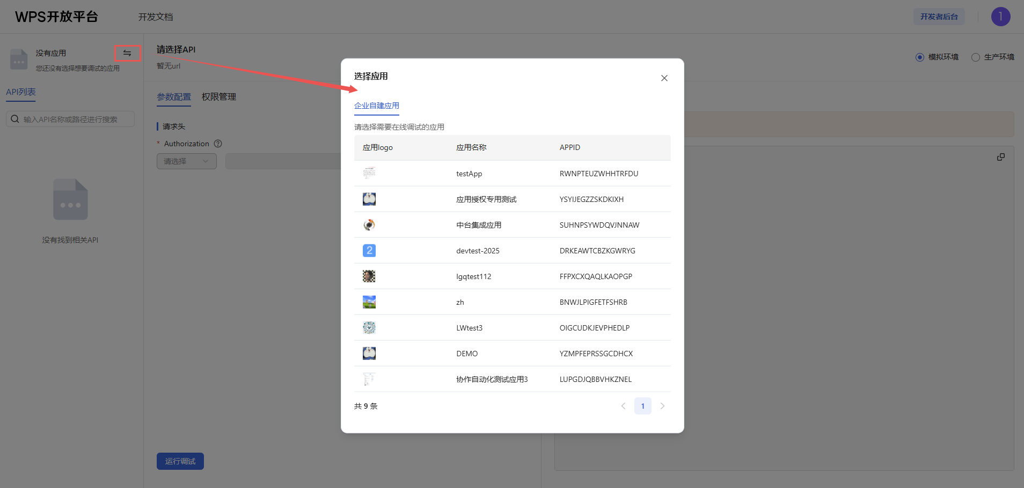Click the DEMO app logo
Image resolution: width=1024 pixels, height=488 pixels.
click(x=369, y=353)
